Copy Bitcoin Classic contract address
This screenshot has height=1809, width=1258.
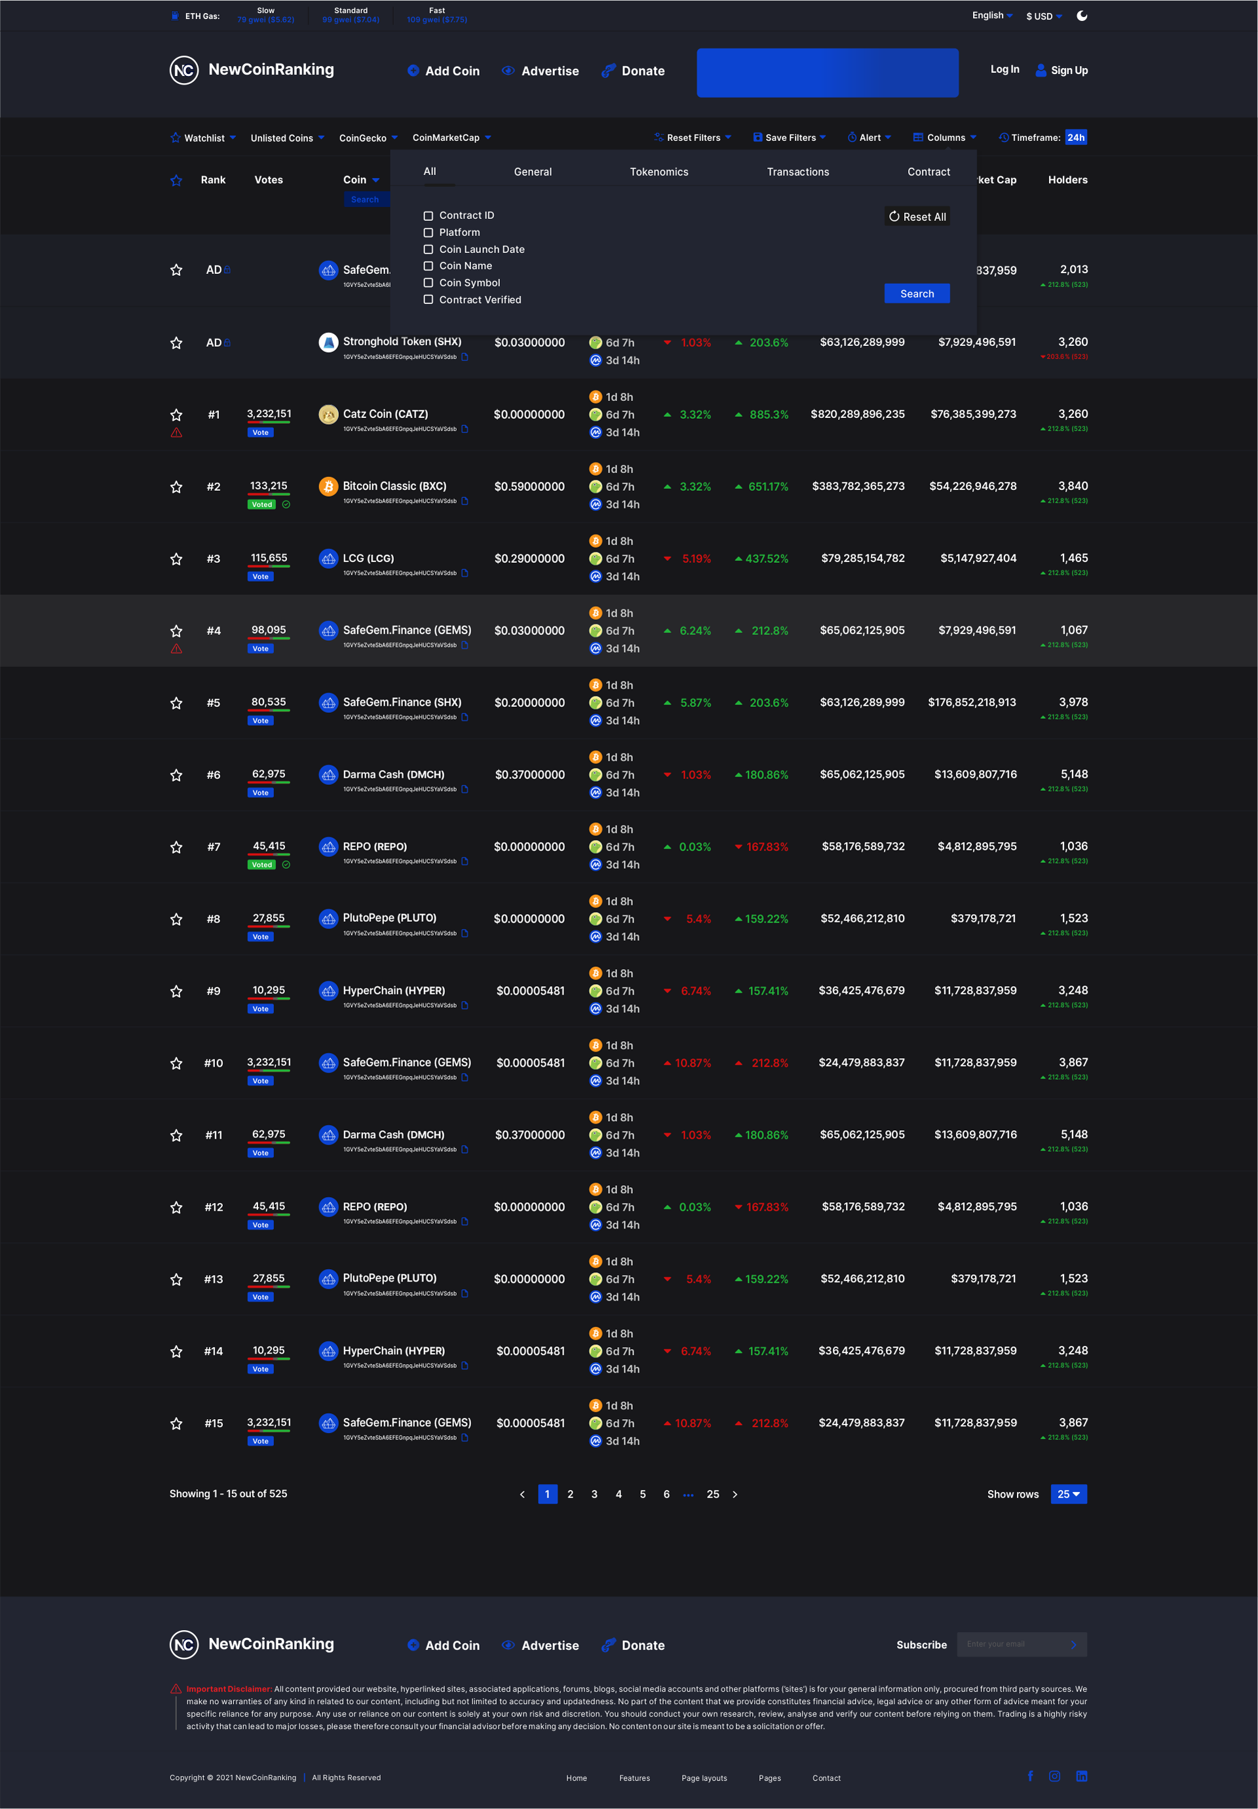pos(465,501)
